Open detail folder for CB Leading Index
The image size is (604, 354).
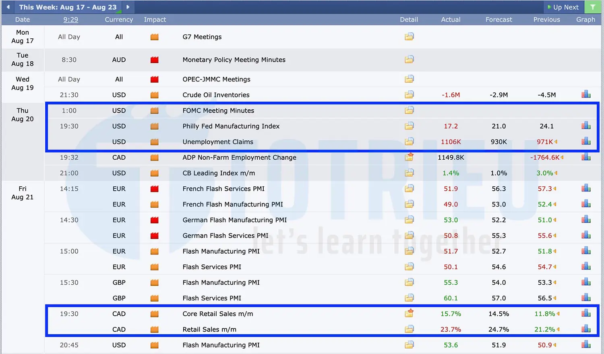pyautogui.click(x=409, y=173)
